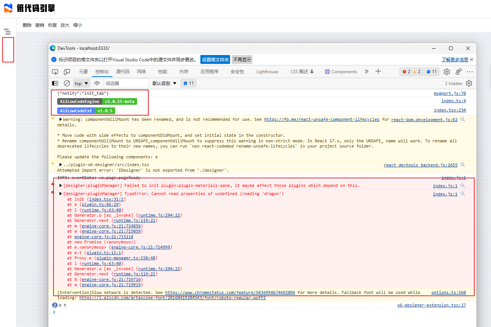Switch to the 元素 tab
Image resolution: width=491 pixels, height=327 pixels.
pos(83,71)
